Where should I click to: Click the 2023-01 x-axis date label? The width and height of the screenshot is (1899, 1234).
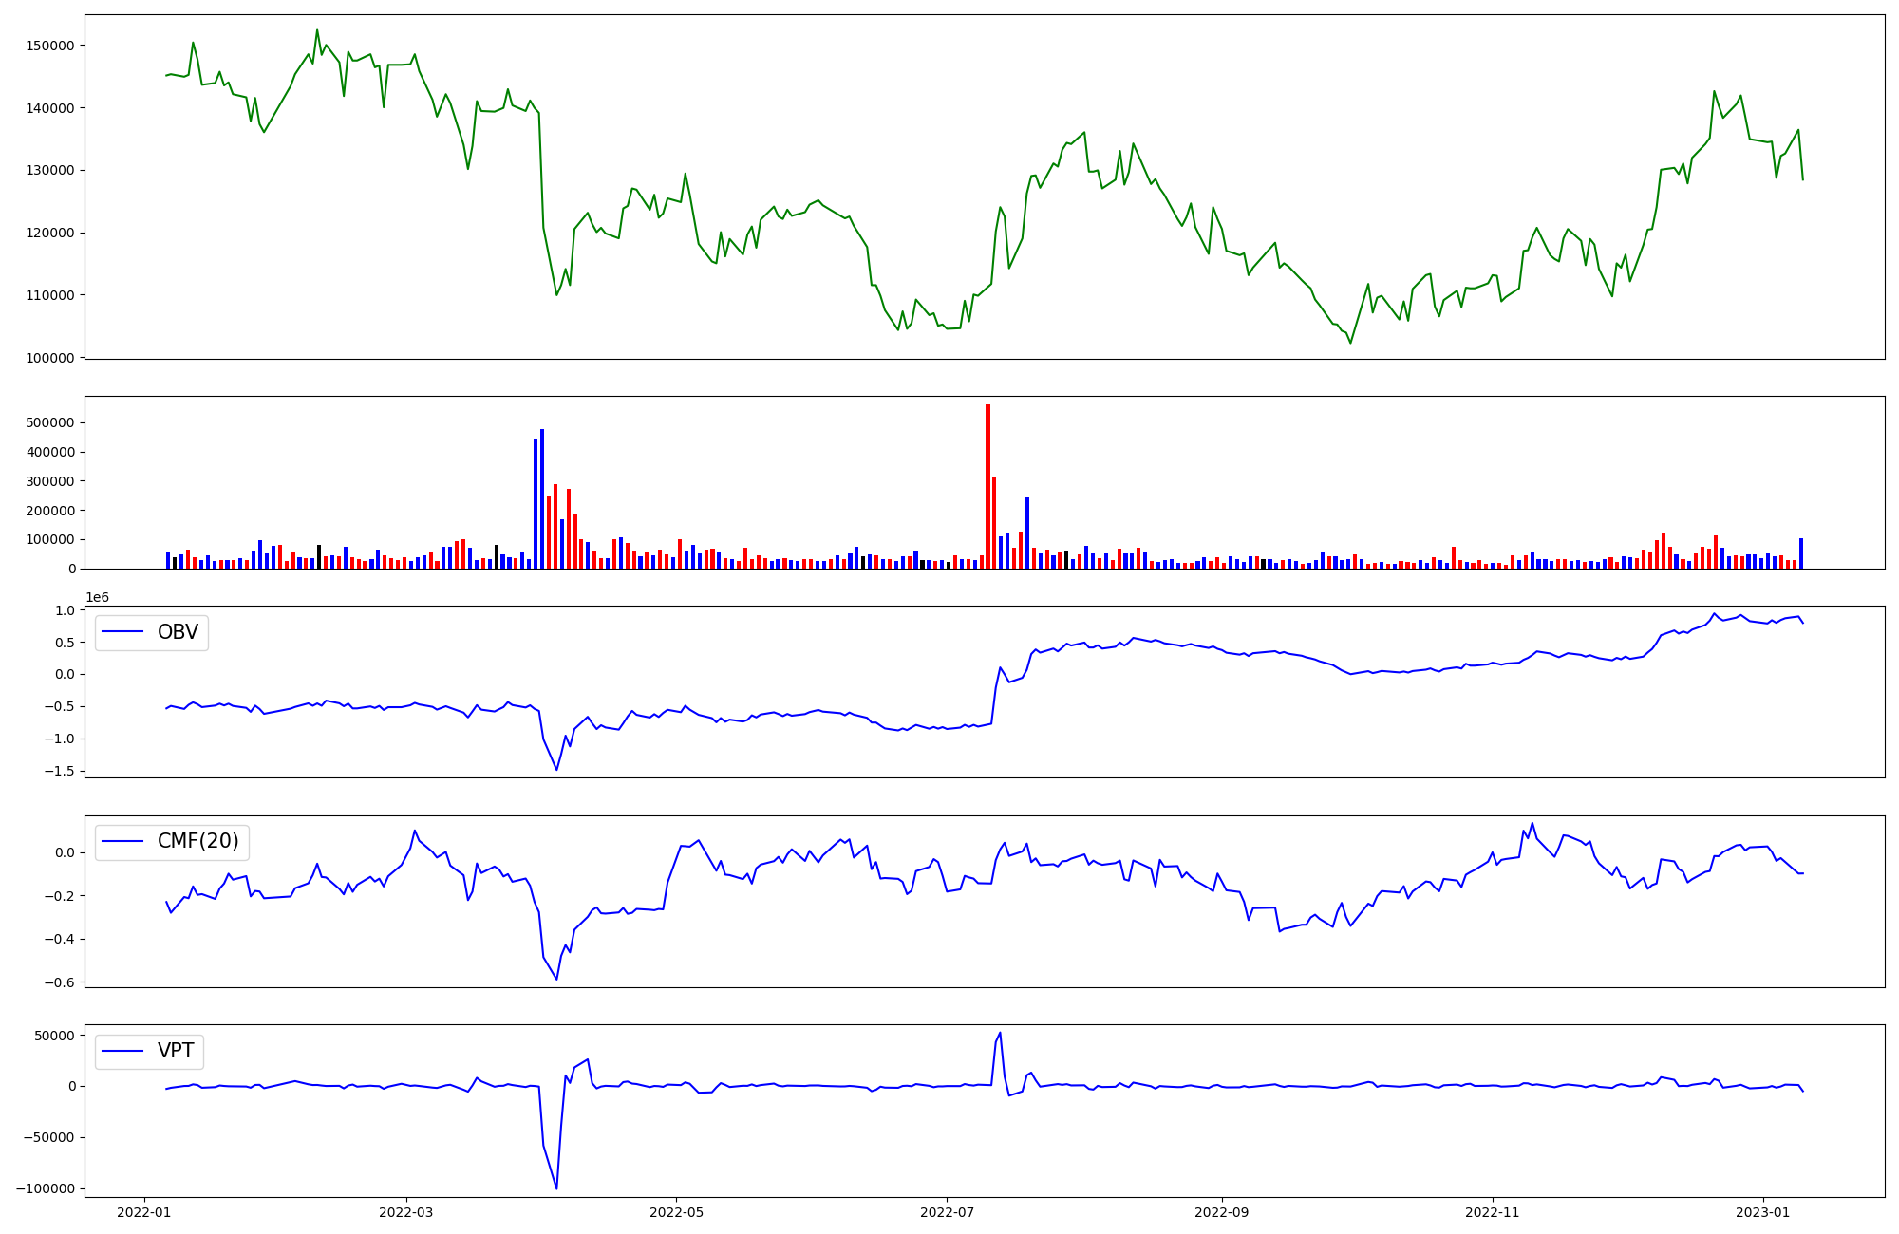(x=1763, y=1211)
